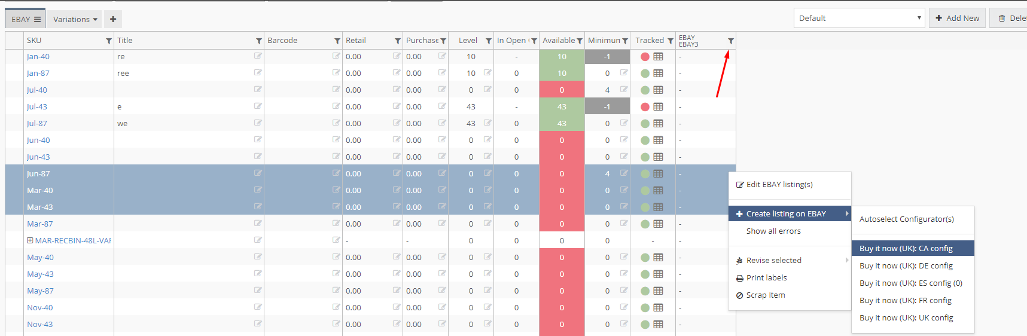1027x336 pixels.
Task: Edit retail price of Jul-40
Action: pyautogui.click(x=397, y=89)
